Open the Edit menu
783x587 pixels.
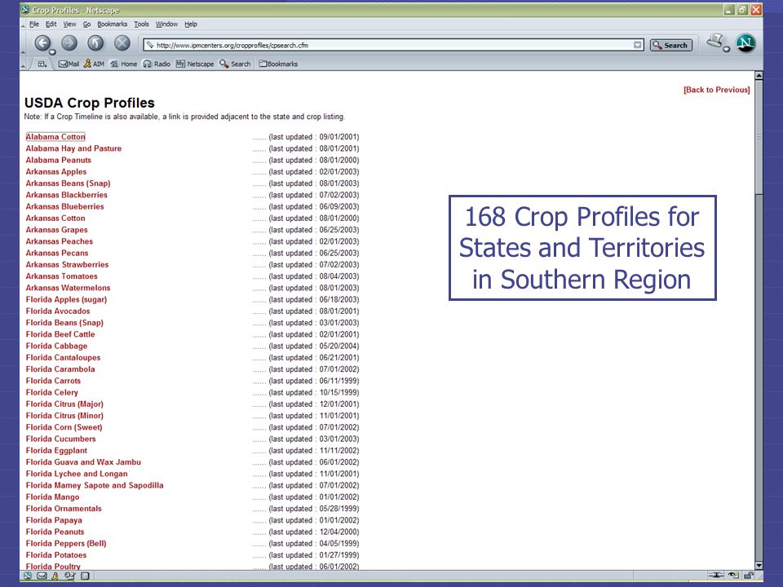pos(51,24)
